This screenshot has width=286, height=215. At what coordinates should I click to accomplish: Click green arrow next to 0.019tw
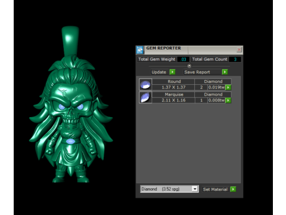click(228, 87)
